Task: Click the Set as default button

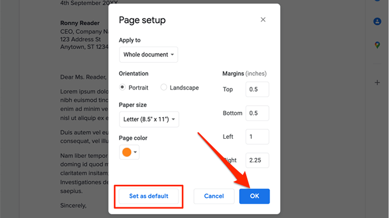Action: 148,196
